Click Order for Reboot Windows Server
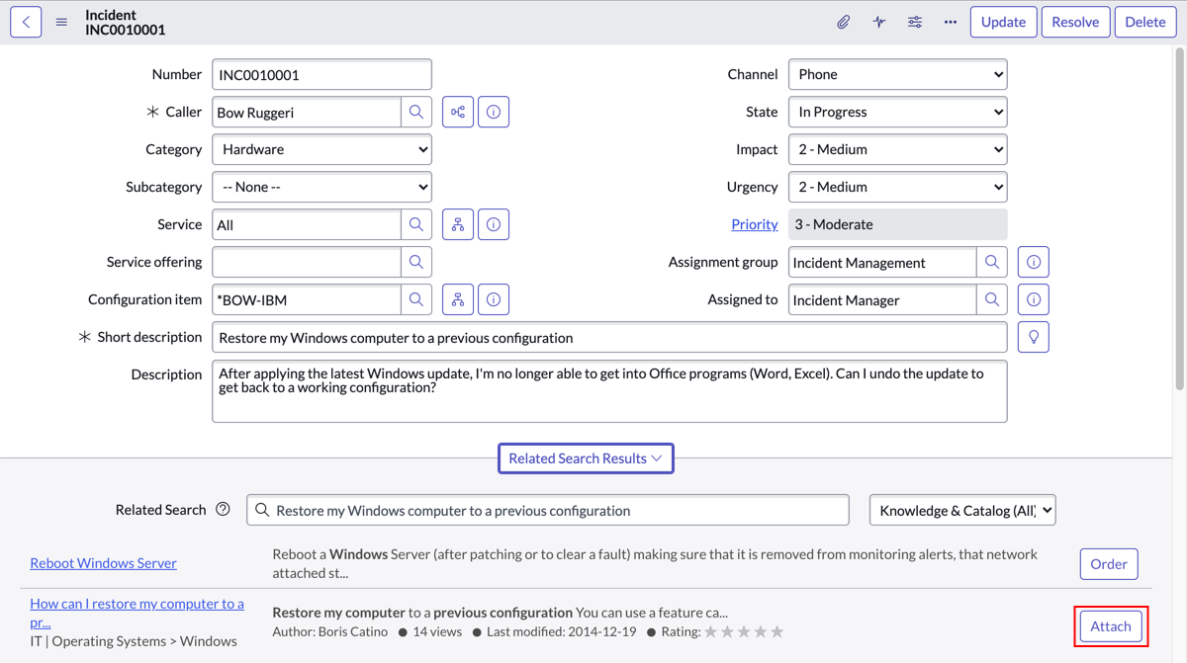1187x663 pixels. coord(1109,564)
